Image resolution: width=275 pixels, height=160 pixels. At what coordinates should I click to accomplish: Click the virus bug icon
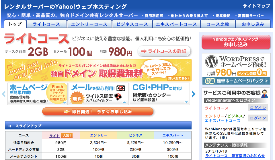[118, 97]
